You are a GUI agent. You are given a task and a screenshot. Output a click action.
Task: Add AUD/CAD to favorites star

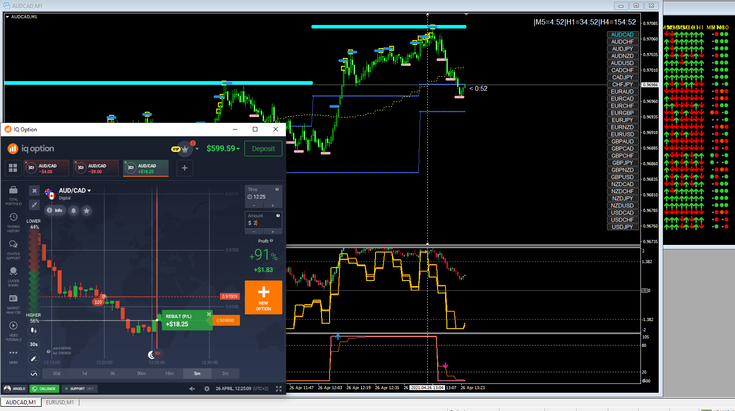(87, 210)
